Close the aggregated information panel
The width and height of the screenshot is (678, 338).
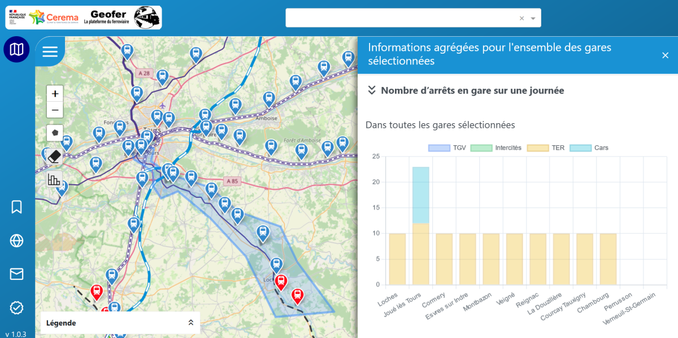[x=665, y=55]
